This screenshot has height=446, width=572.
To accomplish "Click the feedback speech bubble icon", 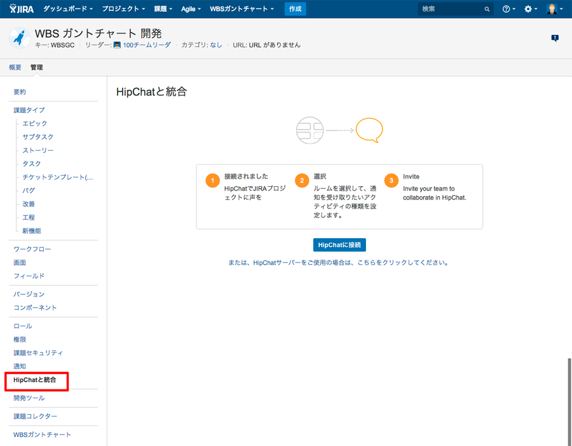I will pos(555,38).
